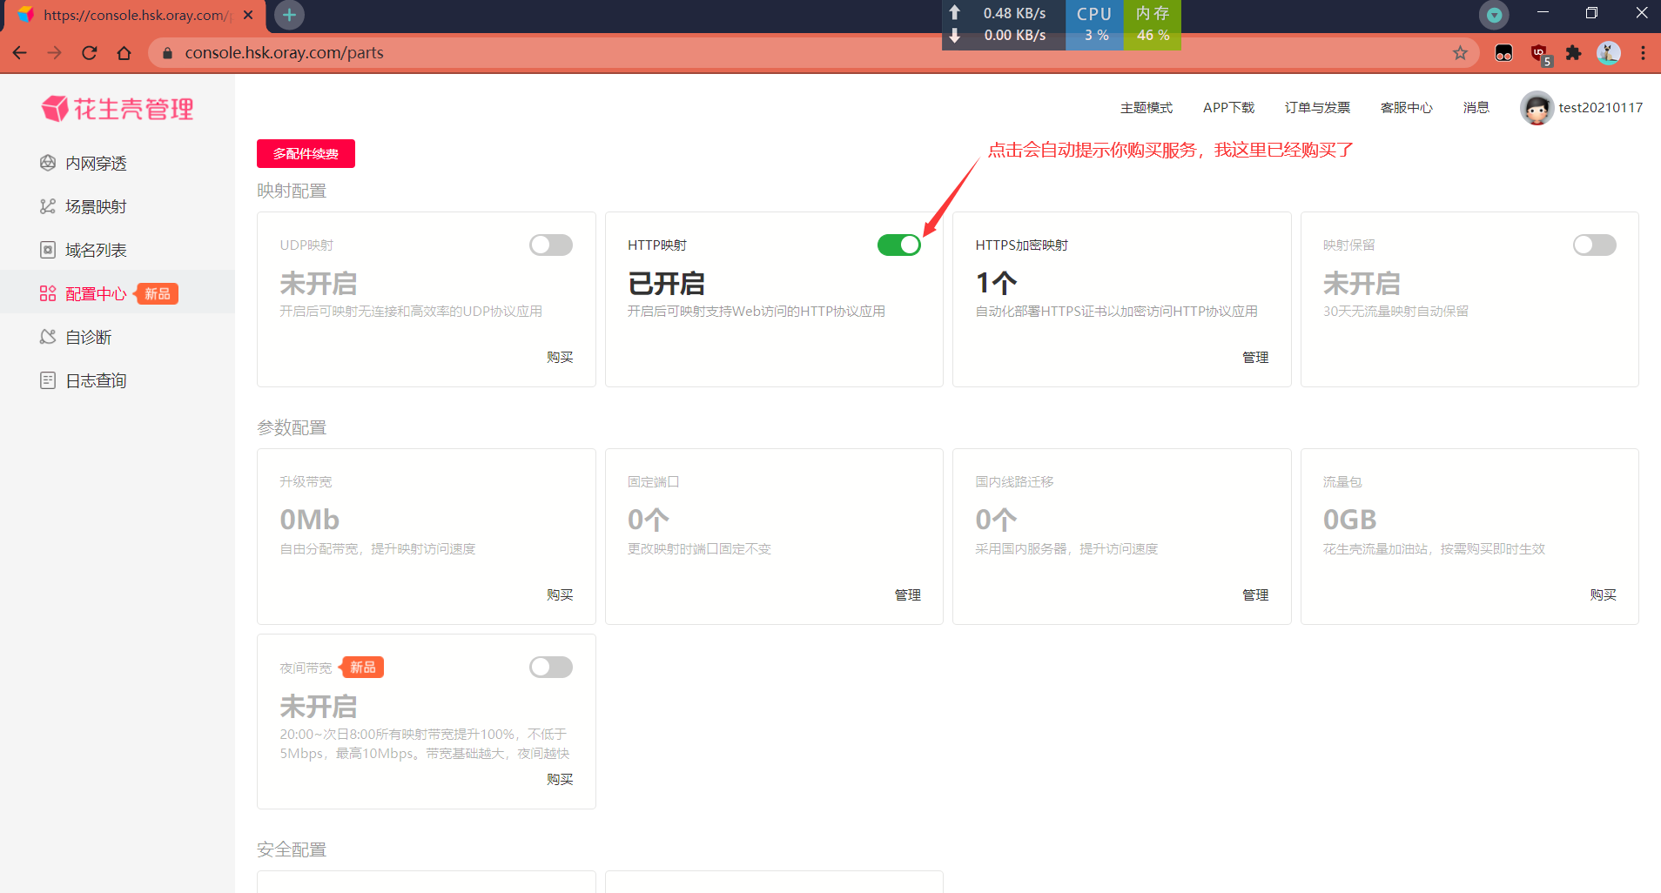Screen dimensions: 1661x893
Task: Open 主题模式 in the top navigation
Action: point(1147,108)
